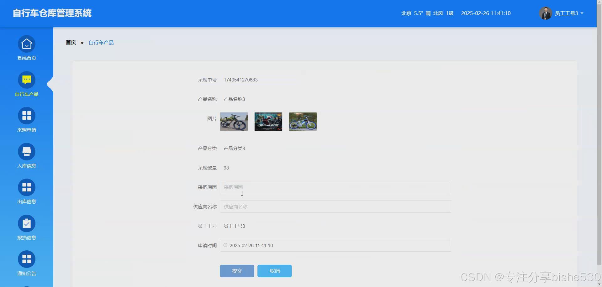Select 出库信息 sidebar label

click(x=27, y=202)
